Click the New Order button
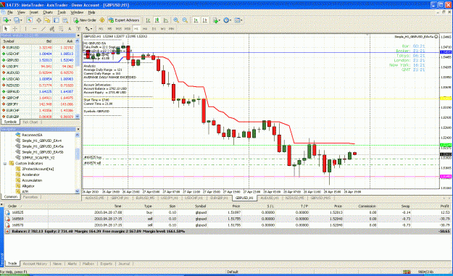 (x=85, y=20)
